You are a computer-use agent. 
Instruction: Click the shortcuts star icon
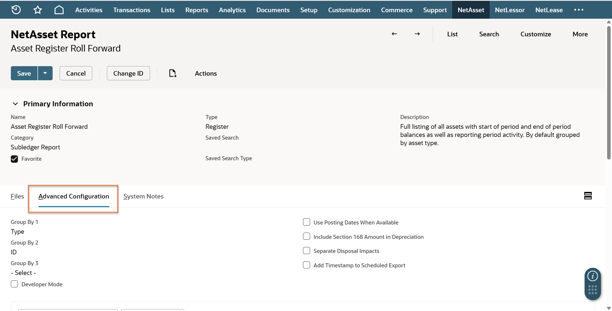[x=38, y=10]
